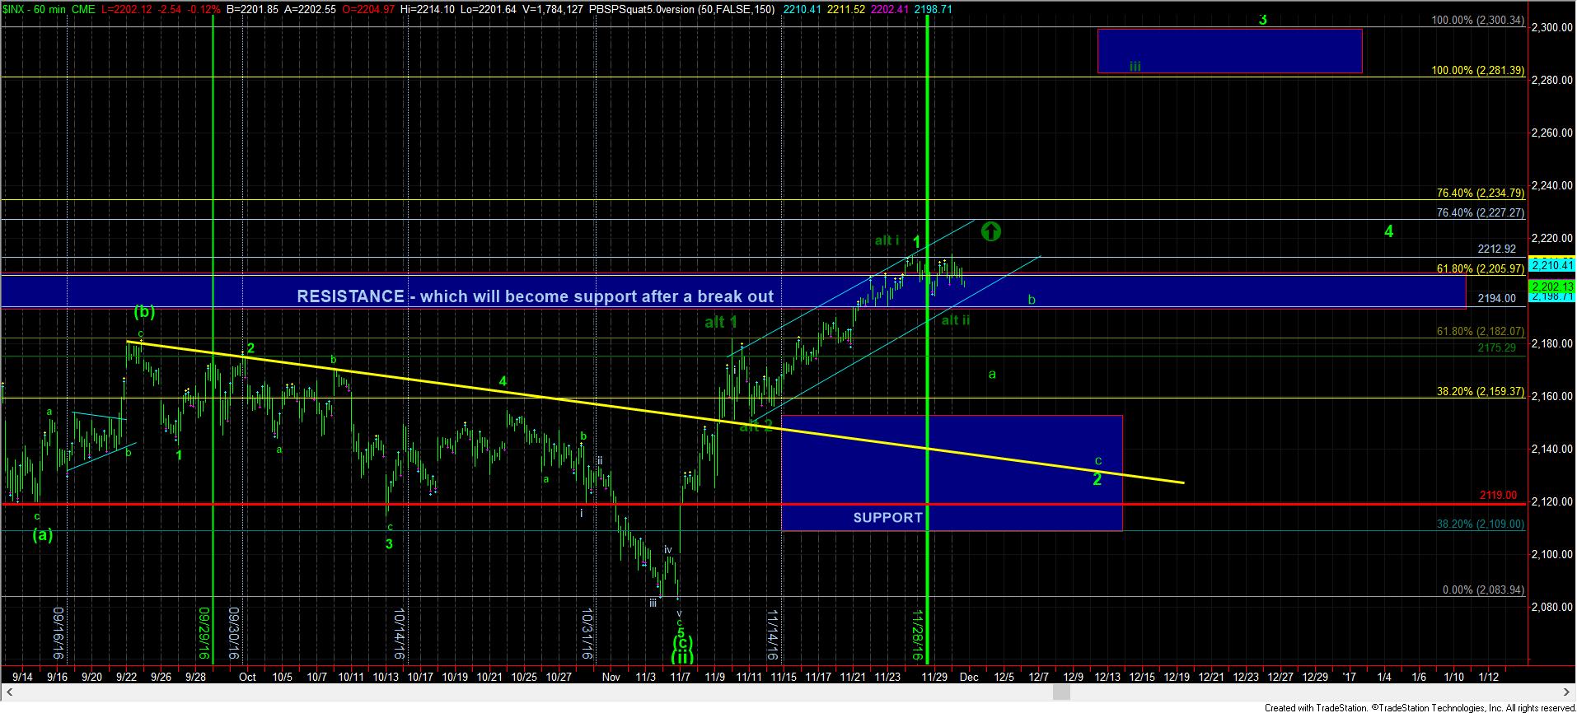The height and width of the screenshot is (713, 1577).
Task: Click the 2,260.00 price axis value
Action: coord(1551,133)
